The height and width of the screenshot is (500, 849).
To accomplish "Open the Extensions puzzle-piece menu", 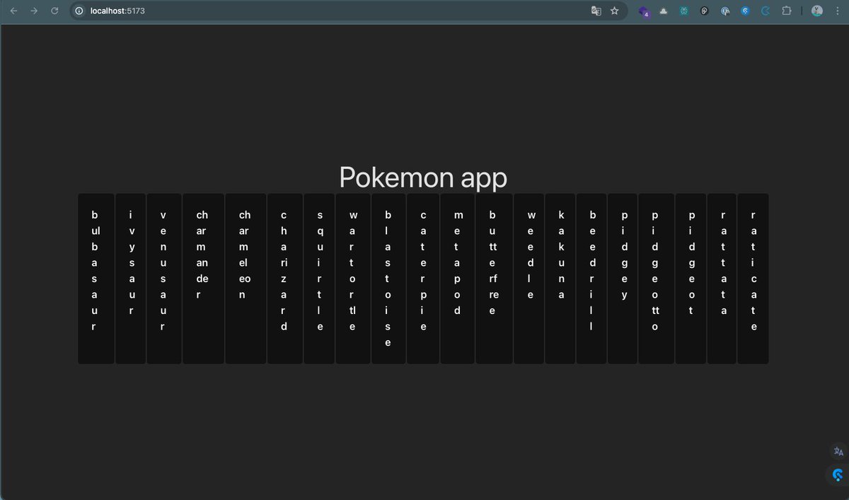I will pyautogui.click(x=786, y=11).
